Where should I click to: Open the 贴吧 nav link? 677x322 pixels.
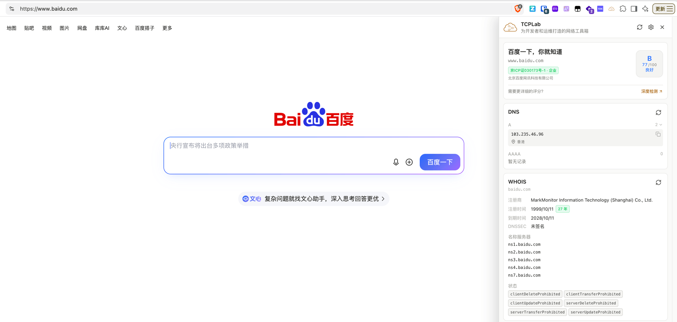click(29, 28)
